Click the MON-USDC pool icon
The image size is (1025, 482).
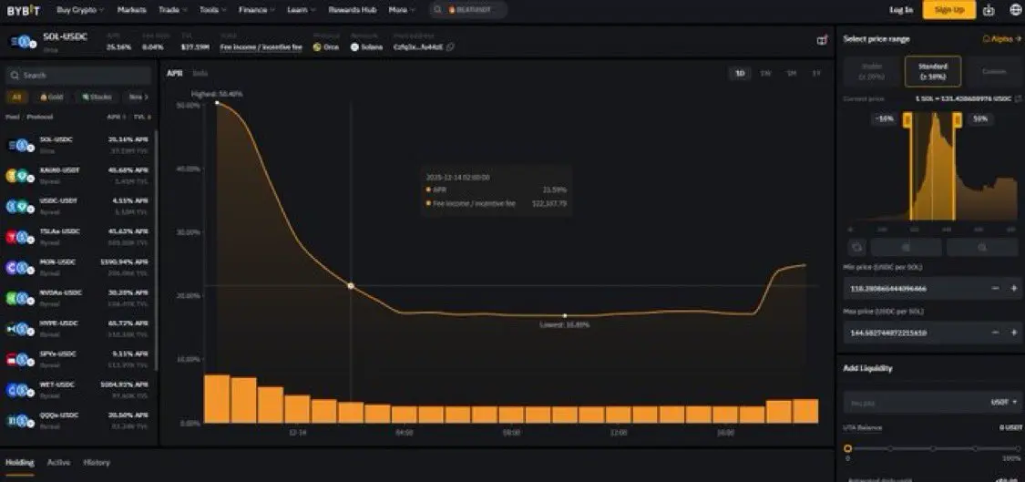click(x=20, y=268)
